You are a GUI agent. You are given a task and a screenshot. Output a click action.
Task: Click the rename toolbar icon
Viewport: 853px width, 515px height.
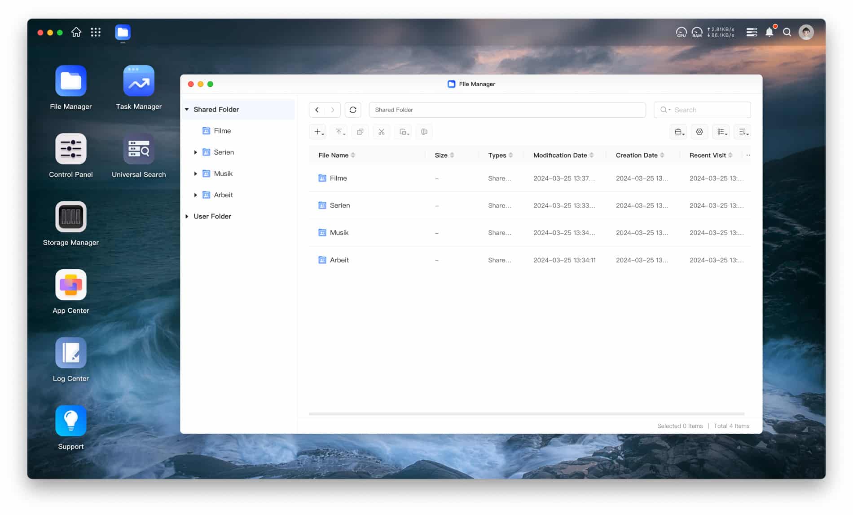pos(424,132)
